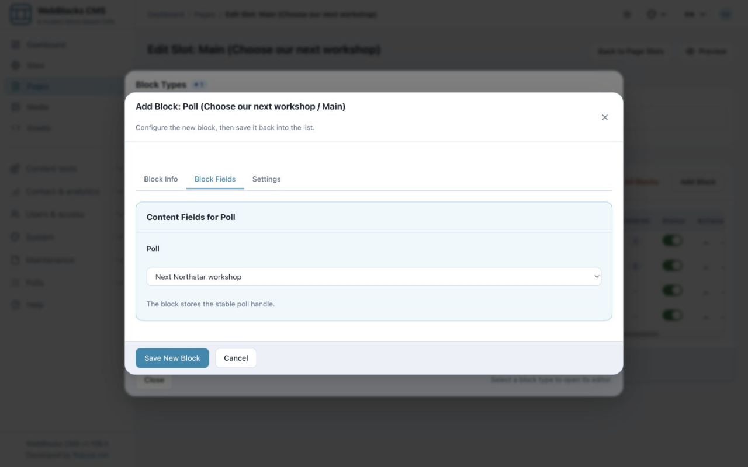
Task: Toggle the last block's green status switch
Action: (x=672, y=315)
